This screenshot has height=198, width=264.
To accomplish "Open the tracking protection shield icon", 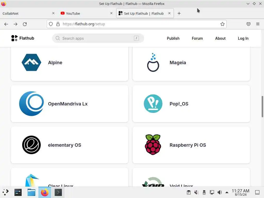I will pyautogui.click(x=51, y=24).
